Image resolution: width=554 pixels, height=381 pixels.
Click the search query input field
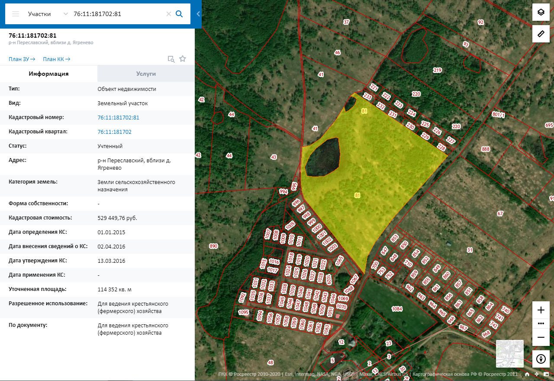pos(117,14)
